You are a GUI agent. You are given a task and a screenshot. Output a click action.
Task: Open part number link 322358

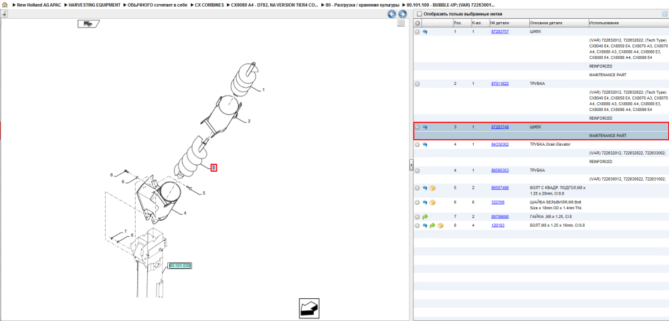coord(498,203)
